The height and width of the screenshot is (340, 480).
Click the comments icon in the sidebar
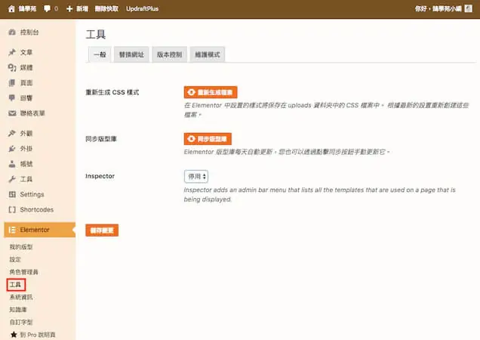[x=12, y=97]
